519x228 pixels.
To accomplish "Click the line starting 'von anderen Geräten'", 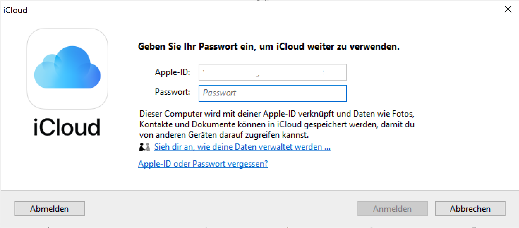I will pos(224,135).
